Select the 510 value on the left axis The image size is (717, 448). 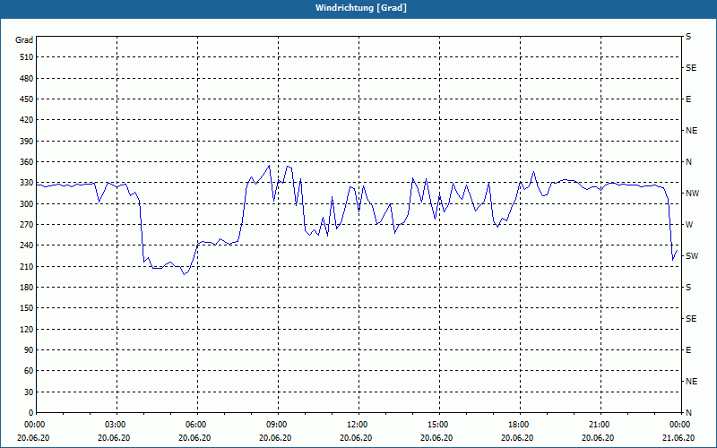coord(27,57)
